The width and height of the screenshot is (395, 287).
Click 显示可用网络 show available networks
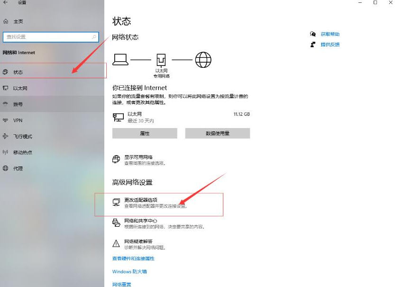[x=138, y=157]
